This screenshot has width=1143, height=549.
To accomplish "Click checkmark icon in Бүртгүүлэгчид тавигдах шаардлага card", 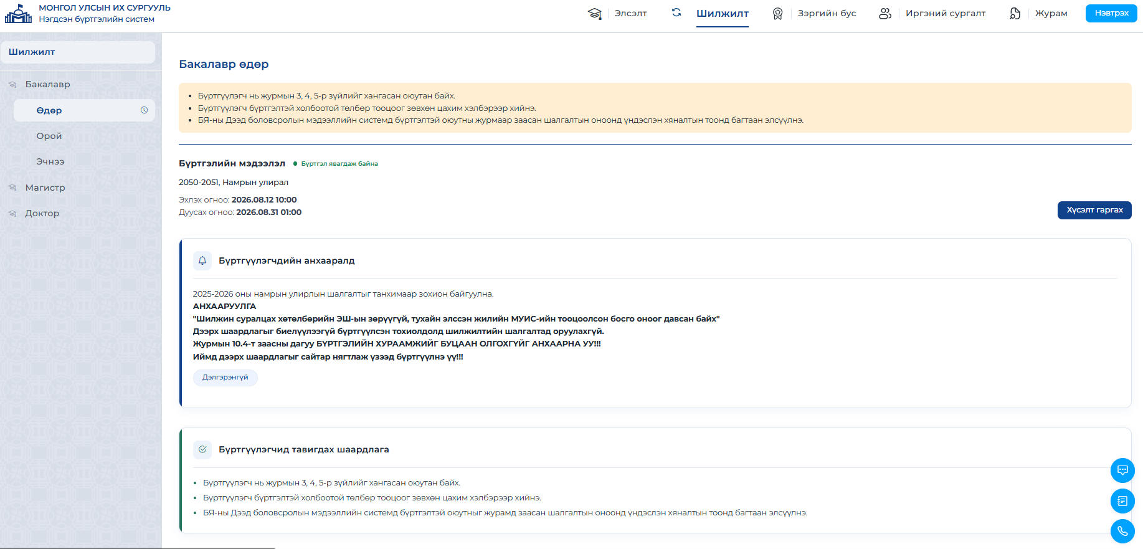I will [x=202, y=449].
